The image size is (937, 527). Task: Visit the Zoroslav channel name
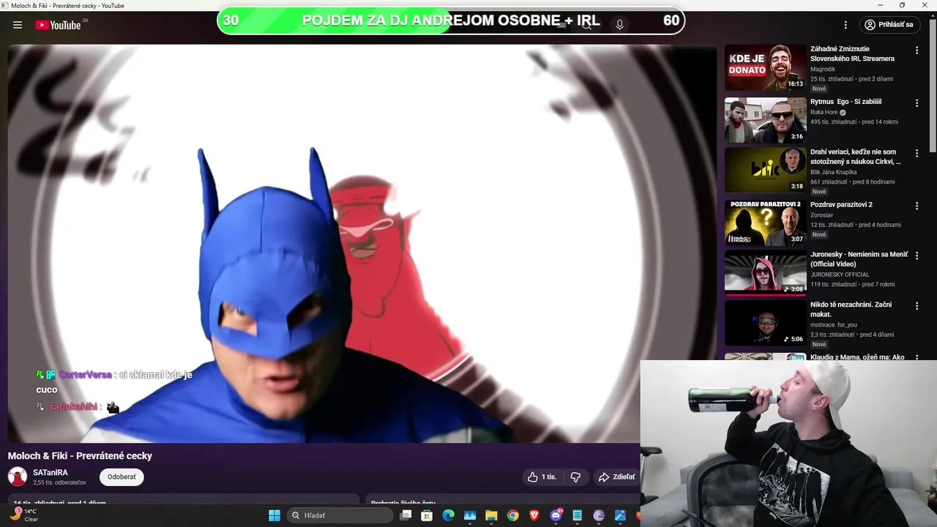click(823, 215)
